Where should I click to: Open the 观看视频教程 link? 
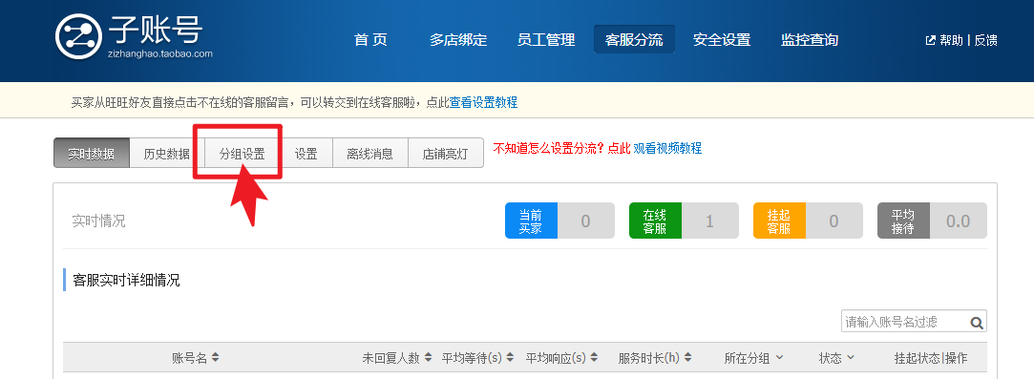click(x=667, y=148)
